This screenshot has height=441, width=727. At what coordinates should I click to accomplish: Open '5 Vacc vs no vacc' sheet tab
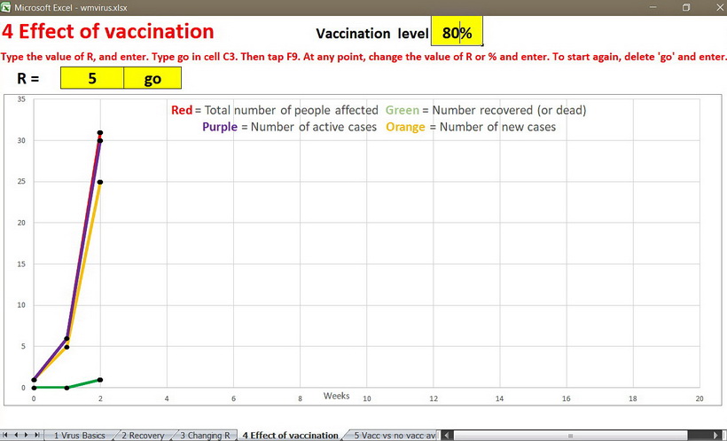(394, 436)
